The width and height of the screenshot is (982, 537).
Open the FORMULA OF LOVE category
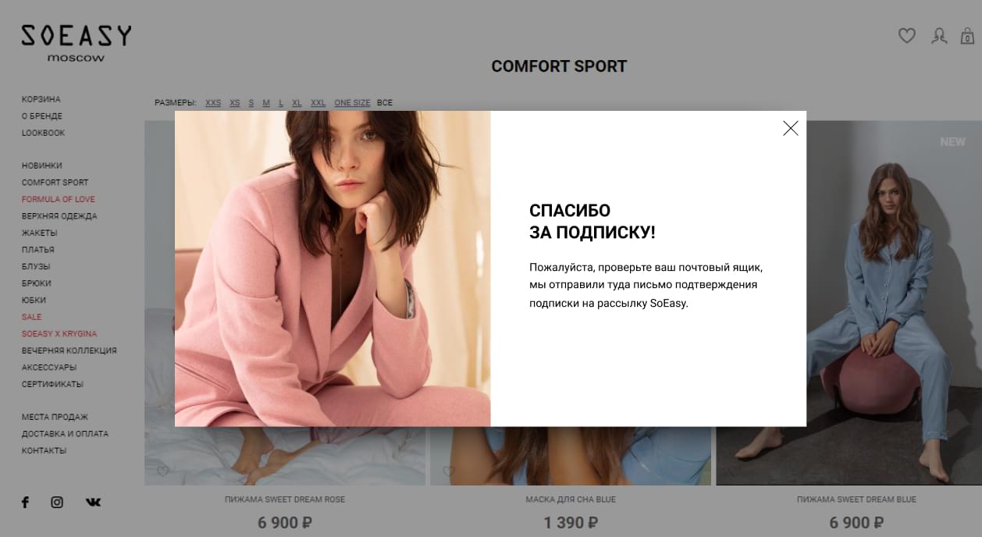[x=59, y=200]
